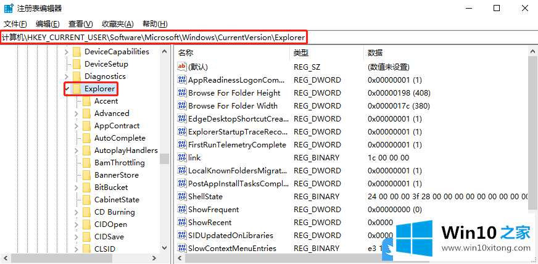
Task: Click the Diagnostics folder icon
Action: coord(77,76)
